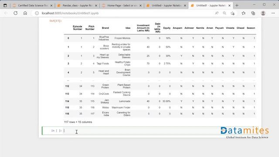Click the row index 112 label

pyautogui.click(x=67, y=86)
